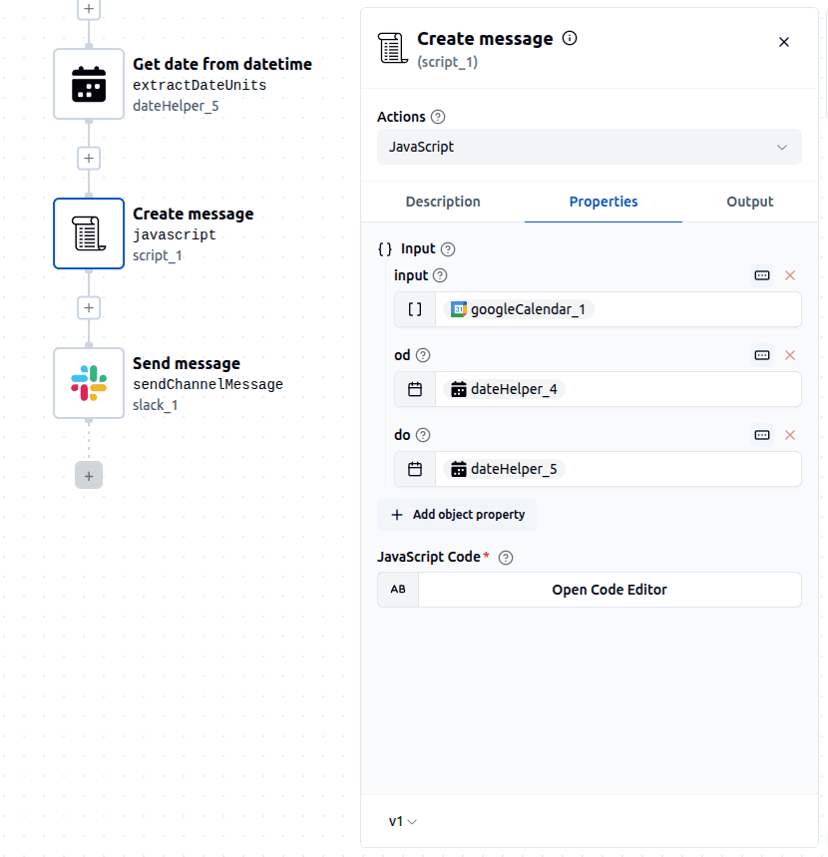The image size is (828, 857).
Task: Click Add object property button
Action: click(457, 515)
